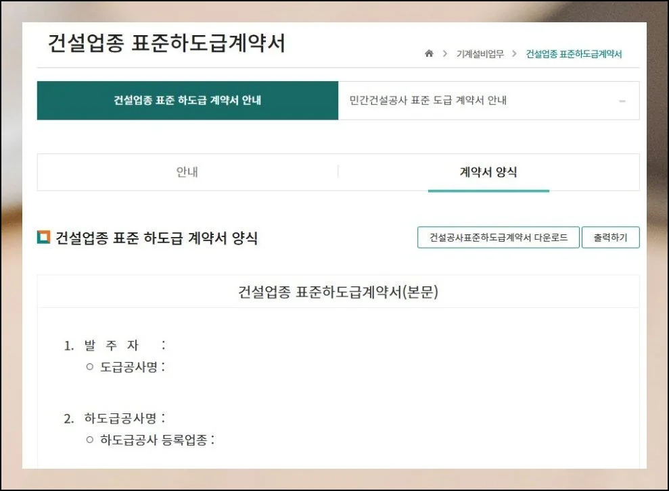
Task: Switch to the 안내 tab
Action: [187, 172]
